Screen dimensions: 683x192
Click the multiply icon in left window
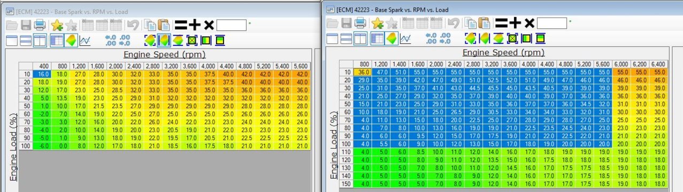(209, 25)
